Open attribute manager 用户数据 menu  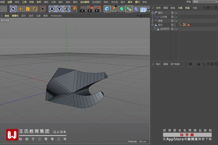tap(175, 64)
